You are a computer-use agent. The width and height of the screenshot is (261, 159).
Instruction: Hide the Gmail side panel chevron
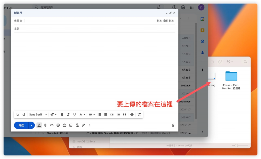(202, 132)
